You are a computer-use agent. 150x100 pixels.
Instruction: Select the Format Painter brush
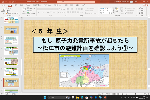click(x=7, y=13)
